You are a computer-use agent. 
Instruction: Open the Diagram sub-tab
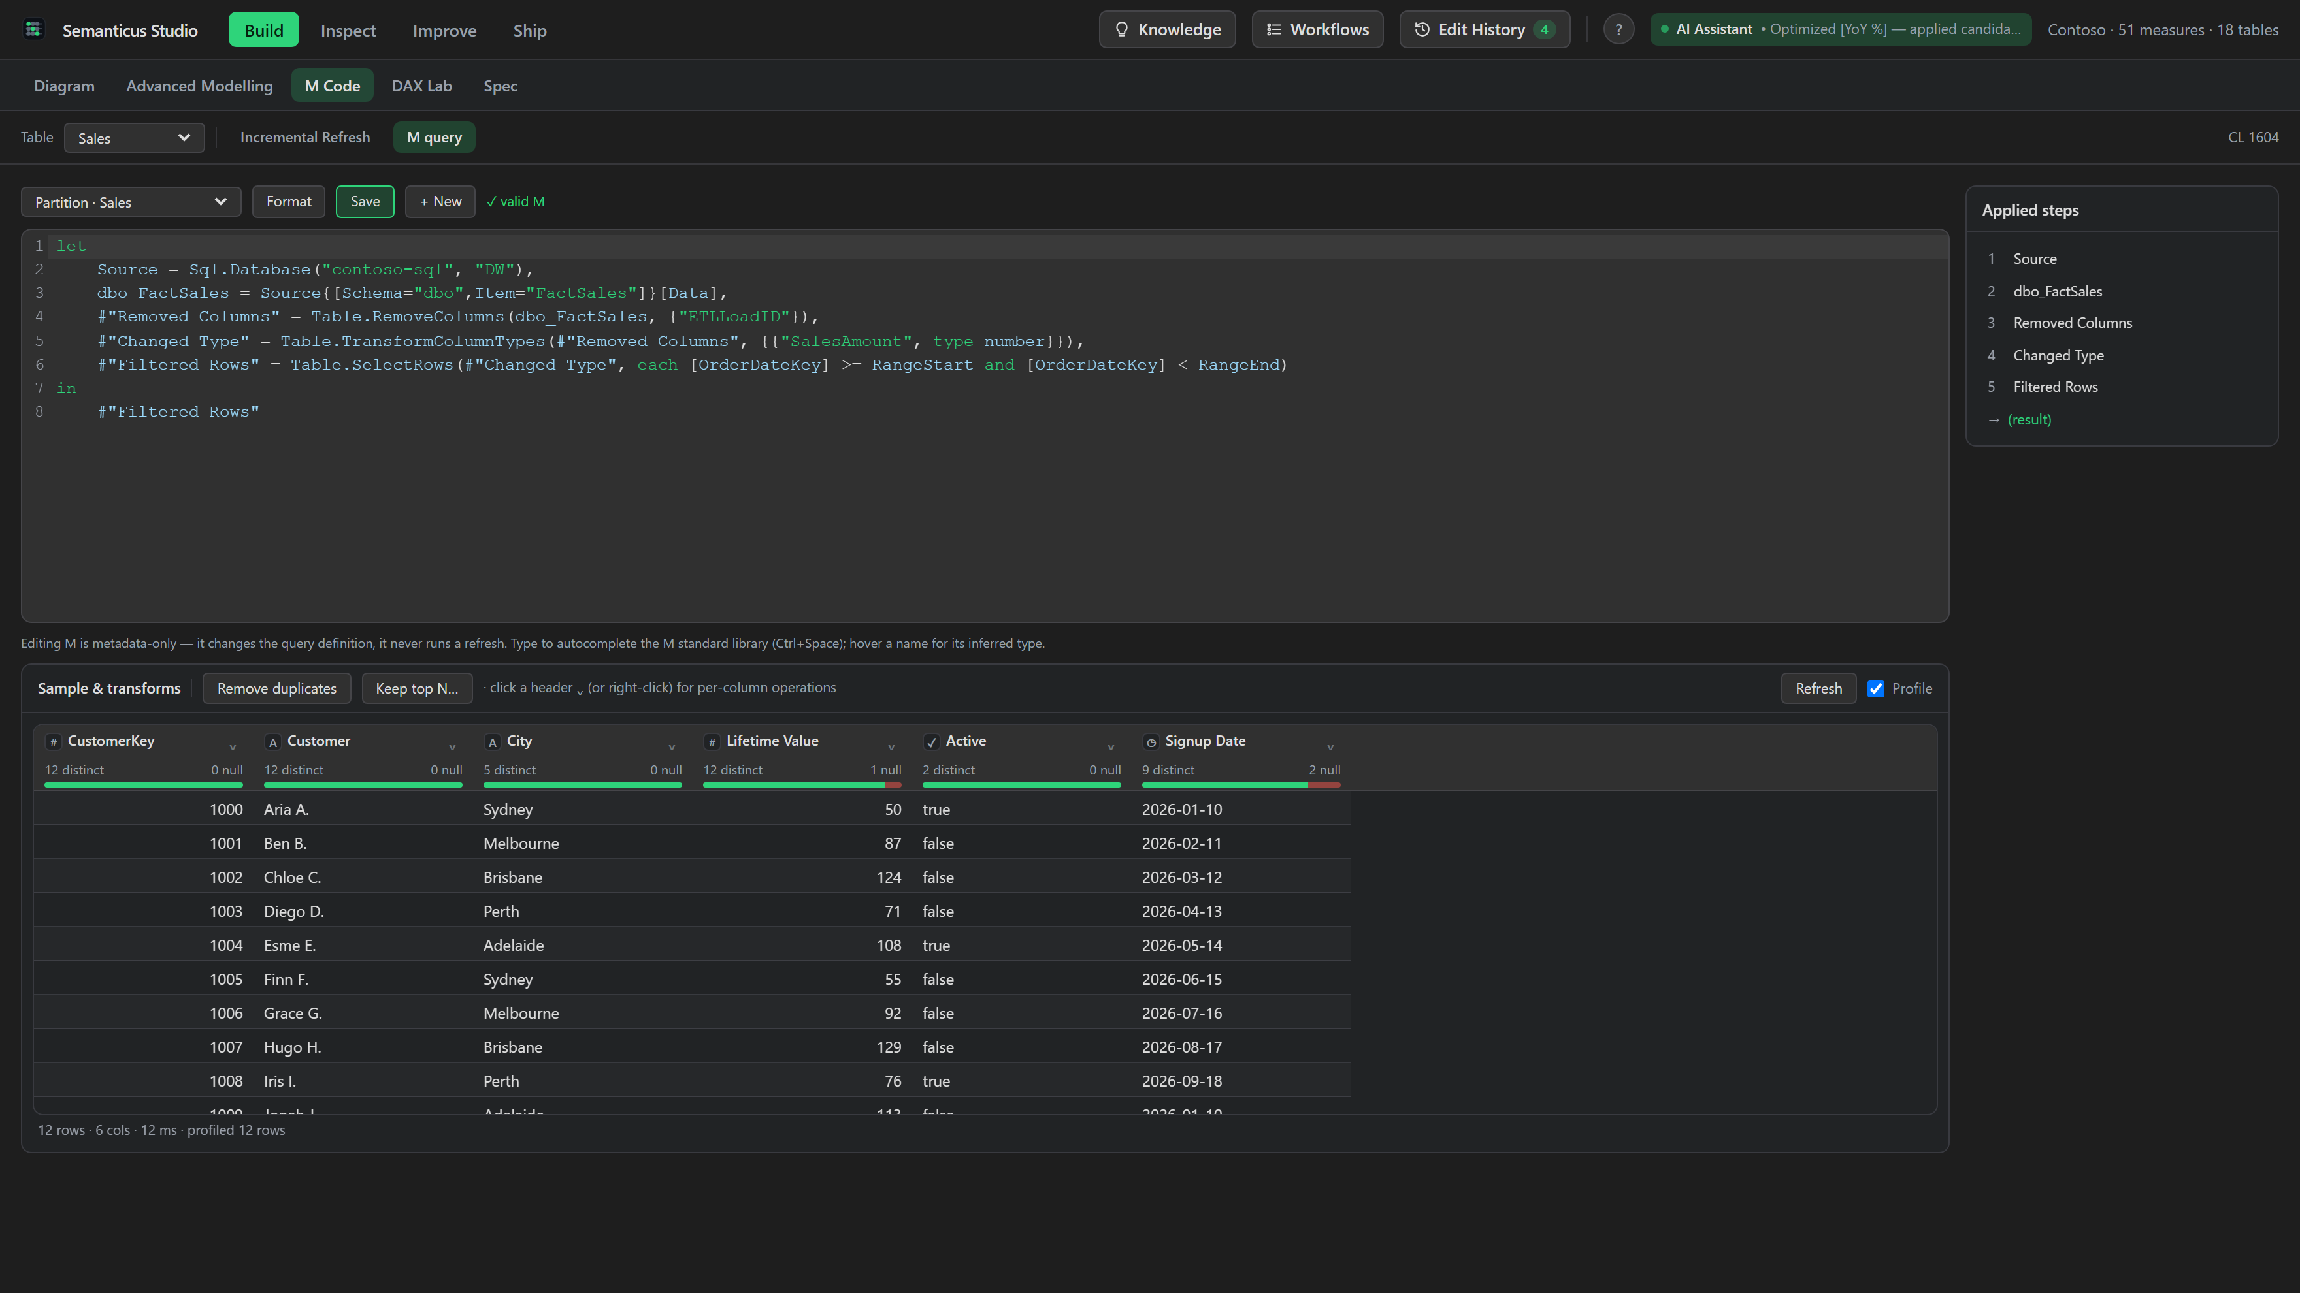pyautogui.click(x=64, y=86)
